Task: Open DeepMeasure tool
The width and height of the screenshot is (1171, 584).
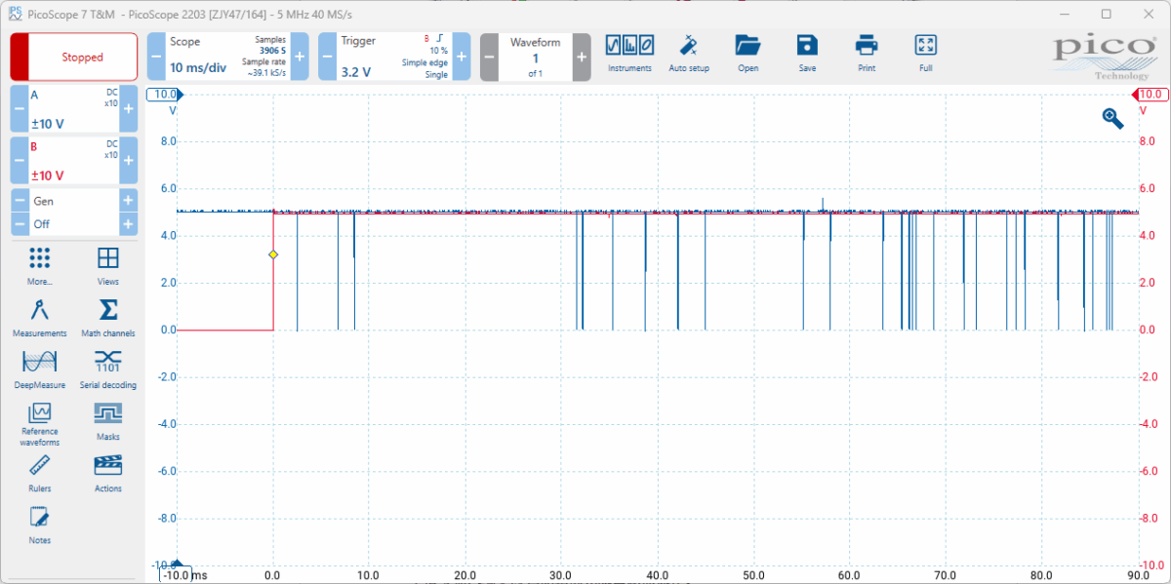Action: point(40,370)
